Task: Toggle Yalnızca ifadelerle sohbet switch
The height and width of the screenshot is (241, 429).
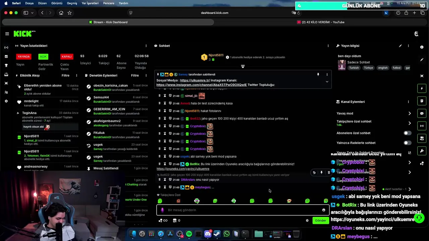Action: coord(407,143)
